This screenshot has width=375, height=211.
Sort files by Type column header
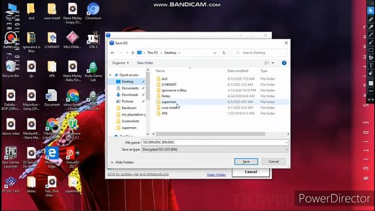pos(264,71)
